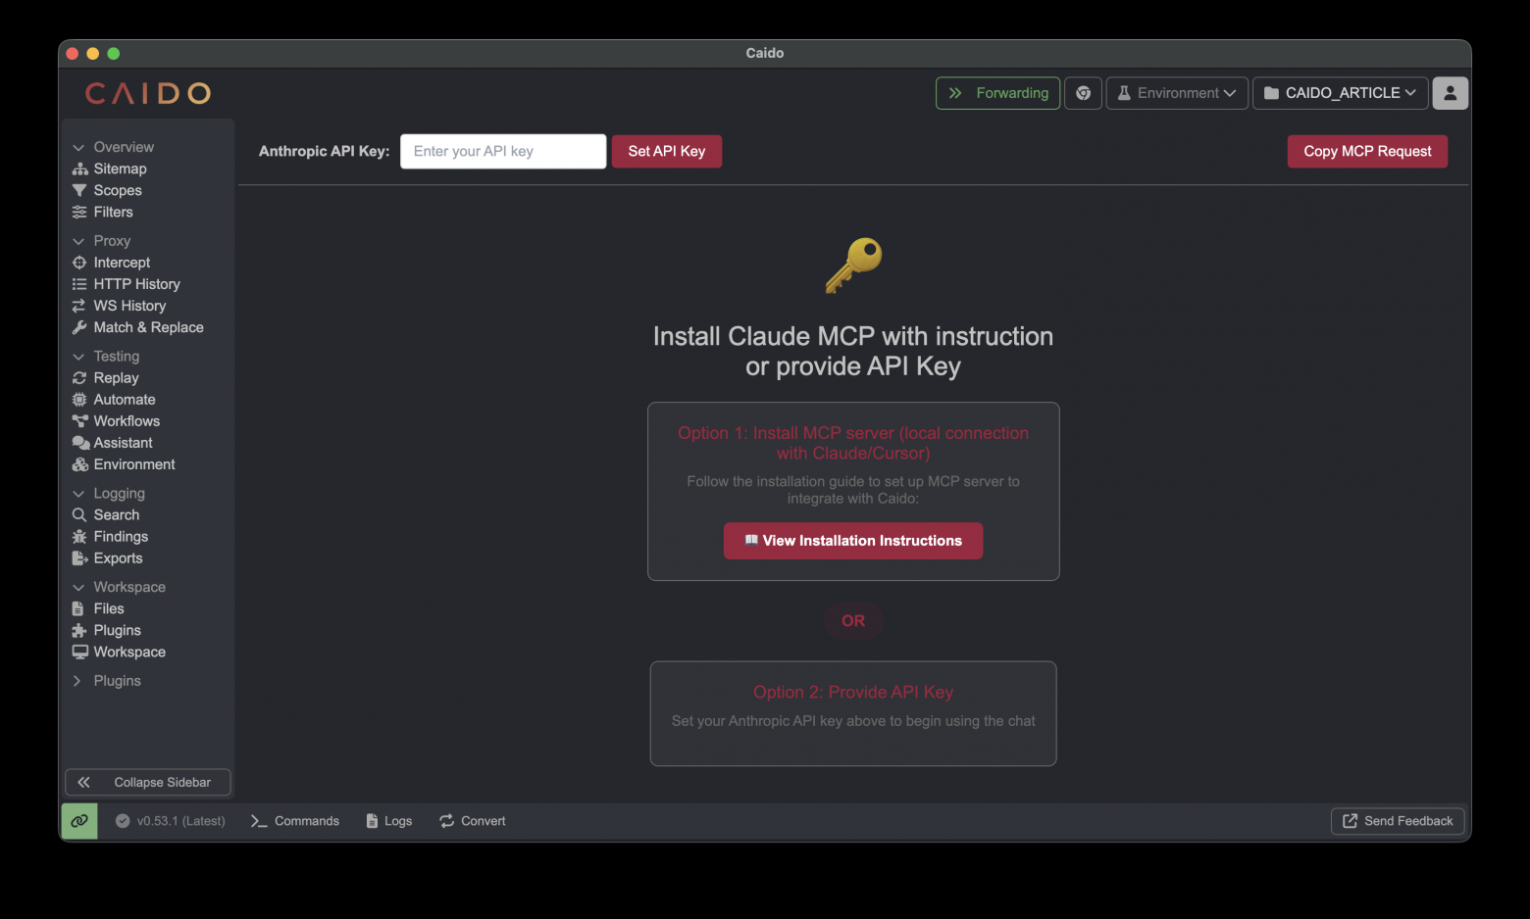Click the Scopes funnel icon
This screenshot has width=1530, height=919.
(x=79, y=190)
